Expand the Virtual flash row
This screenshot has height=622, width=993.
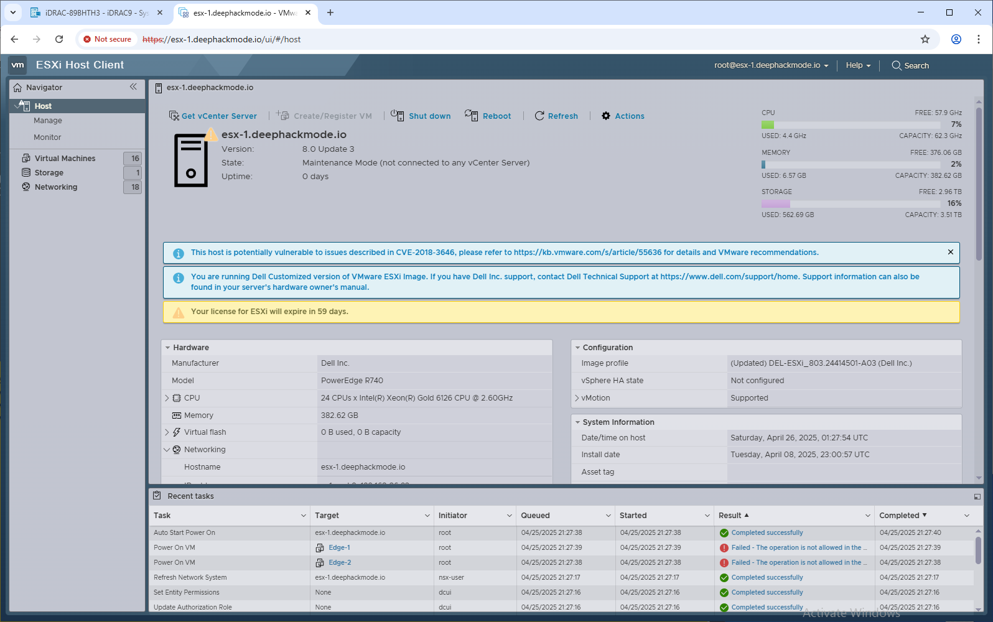tap(167, 432)
